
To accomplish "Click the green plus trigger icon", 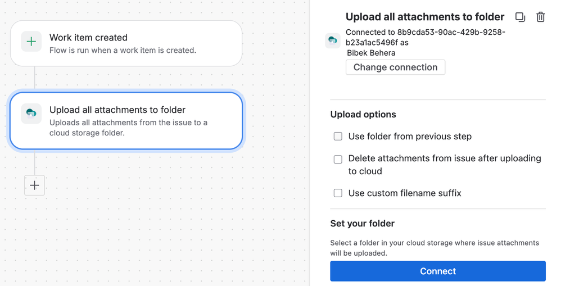I will tap(31, 42).
